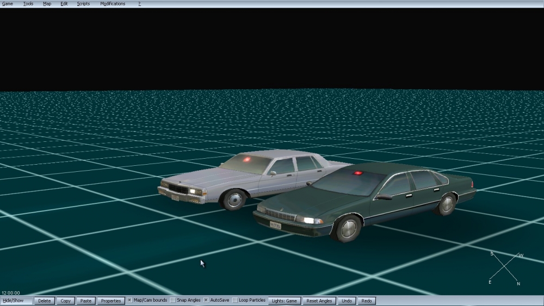Open the Hide/Show dropdown
This screenshot has width=544, height=306.
(x=16, y=301)
